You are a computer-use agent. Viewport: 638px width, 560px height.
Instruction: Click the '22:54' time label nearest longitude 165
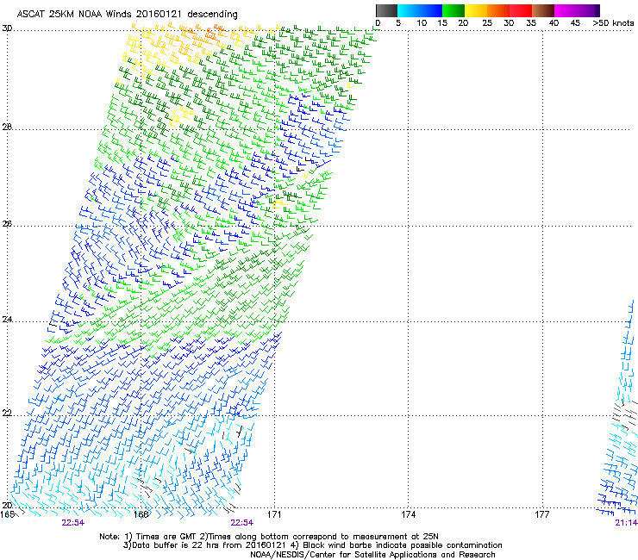[72, 523]
